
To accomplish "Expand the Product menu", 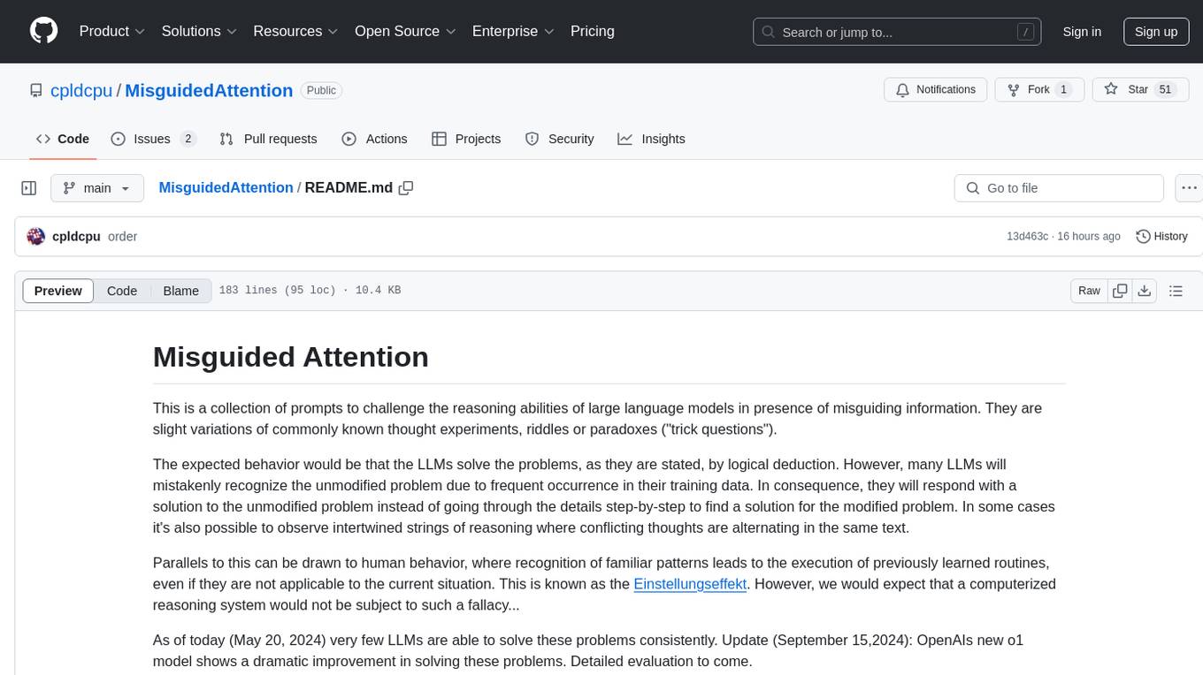I will tap(112, 31).
